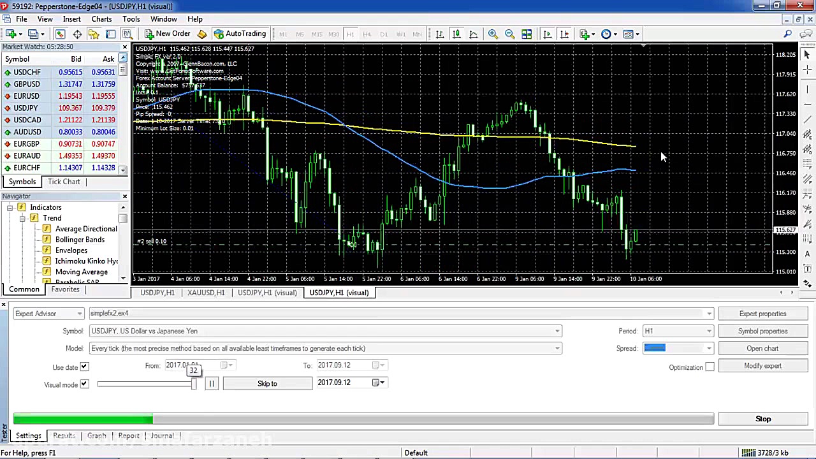Zoom out of the chart
Image resolution: width=816 pixels, height=459 pixels.
(x=509, y=34)
